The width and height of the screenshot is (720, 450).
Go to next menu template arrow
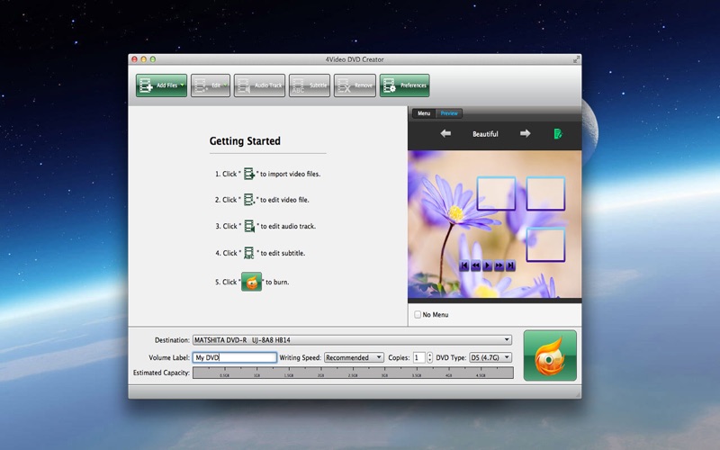coord(526,133)
